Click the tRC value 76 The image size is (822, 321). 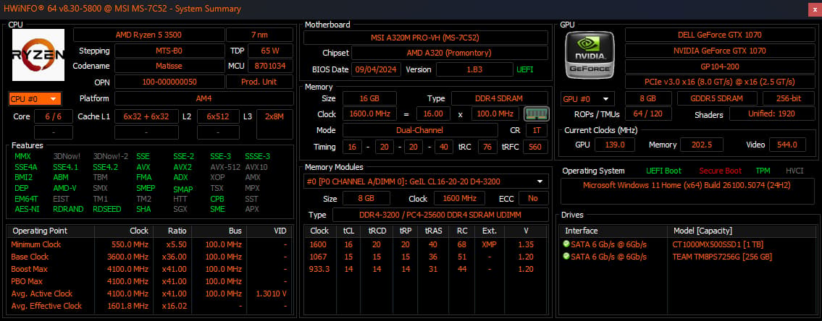(487, 147)
